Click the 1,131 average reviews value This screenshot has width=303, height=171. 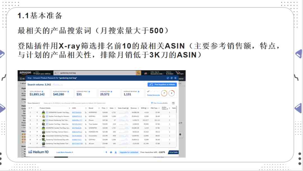click(x=127, y=94)
